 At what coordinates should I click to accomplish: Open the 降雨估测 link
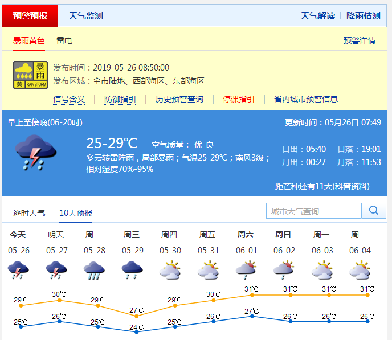(x=364, y=16)
